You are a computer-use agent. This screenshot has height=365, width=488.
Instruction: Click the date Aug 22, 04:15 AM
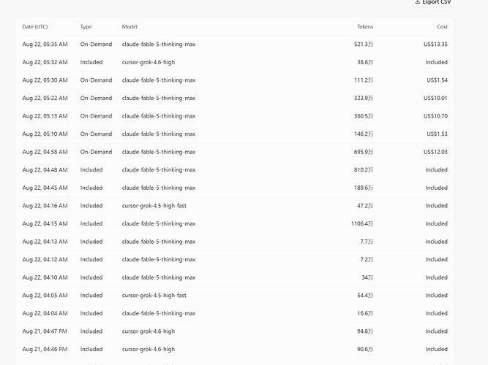point(45,223)
